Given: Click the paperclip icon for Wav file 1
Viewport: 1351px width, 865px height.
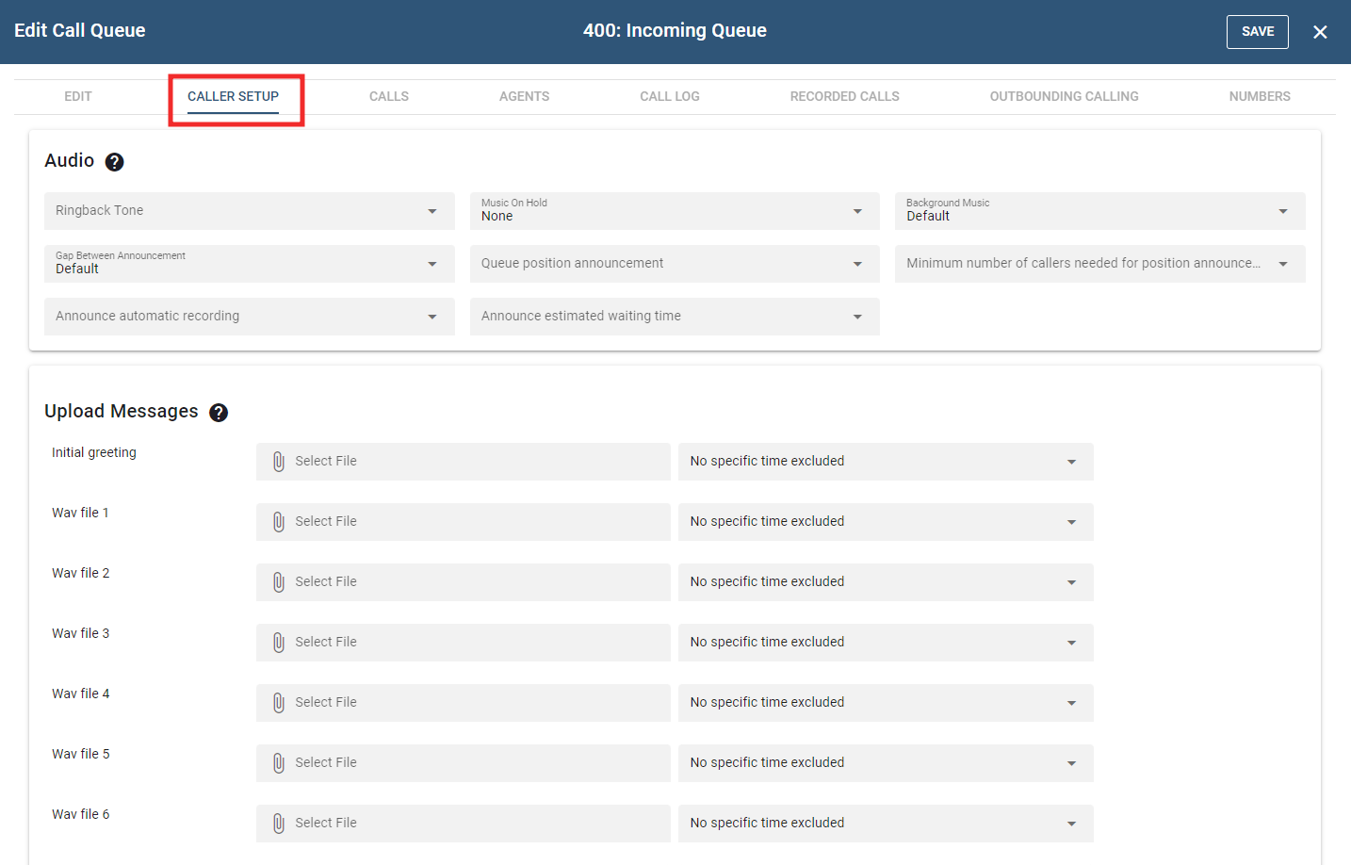Looking at the screenshot, I should pyautogui.click(x=279, y=522).
